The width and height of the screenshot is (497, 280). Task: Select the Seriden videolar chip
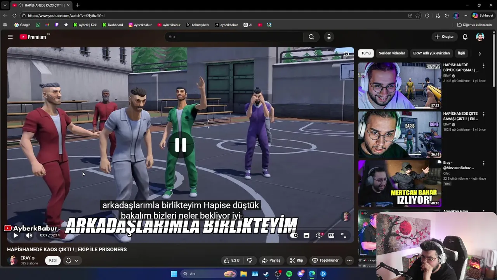[x=392, y=53]
